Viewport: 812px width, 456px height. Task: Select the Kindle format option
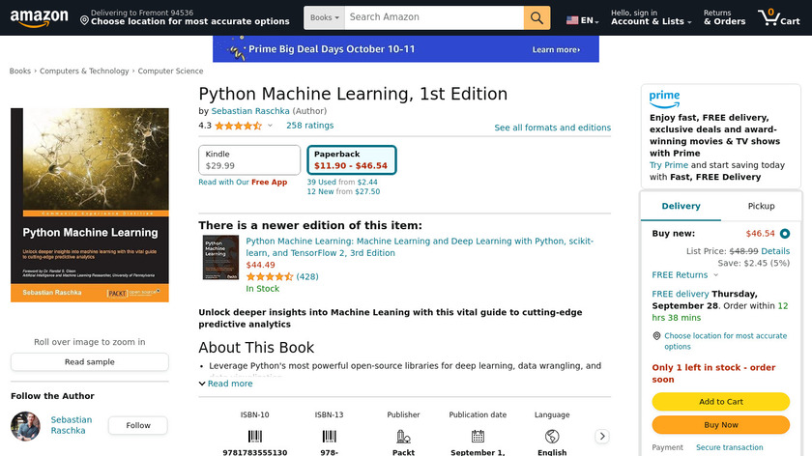[249, 159]
